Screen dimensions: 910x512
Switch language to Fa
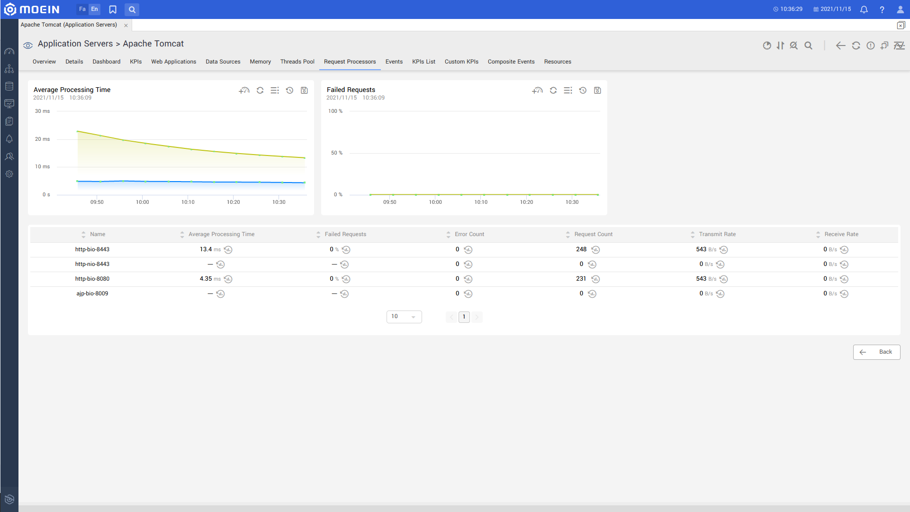82,9
